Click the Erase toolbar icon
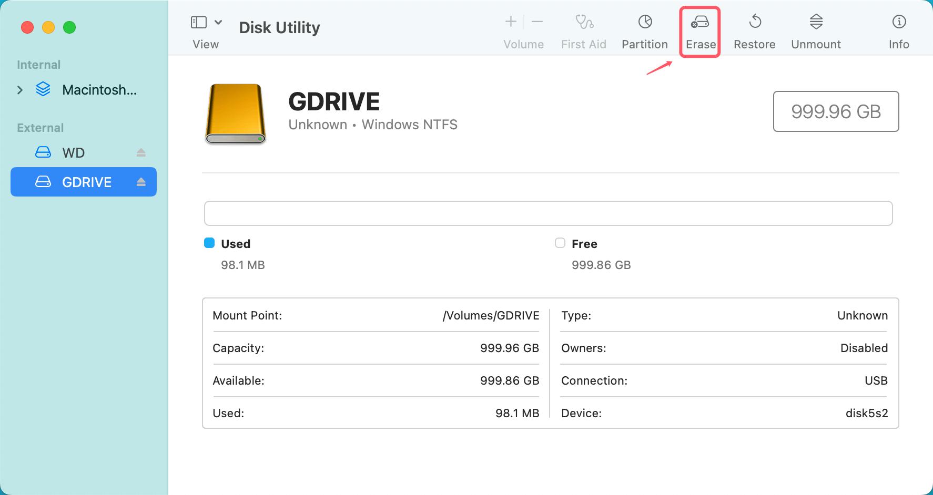The width and height of the screenshot is (933, 495). pos(700,29)
